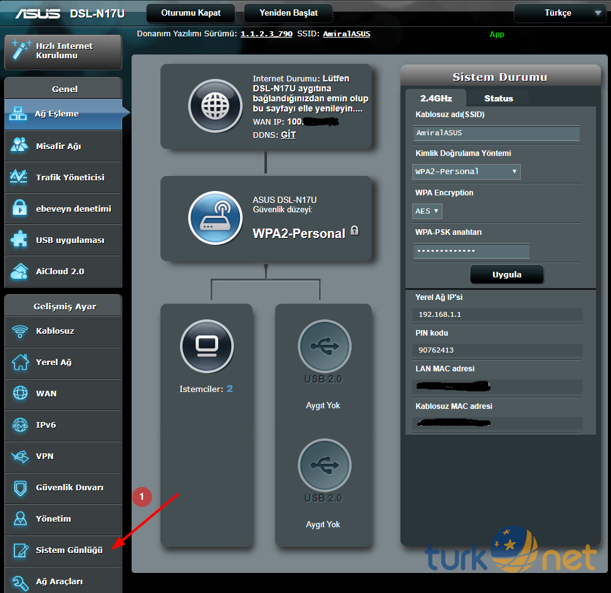Switch to the 2.4GHz tab
This screenshot has width=611, height=593.
tap(436, 98)
